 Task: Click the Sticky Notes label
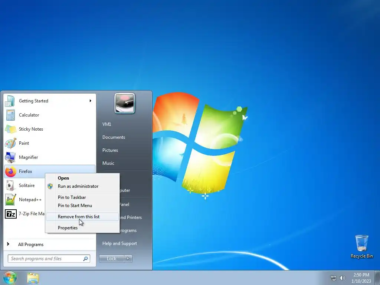(31, 129)
